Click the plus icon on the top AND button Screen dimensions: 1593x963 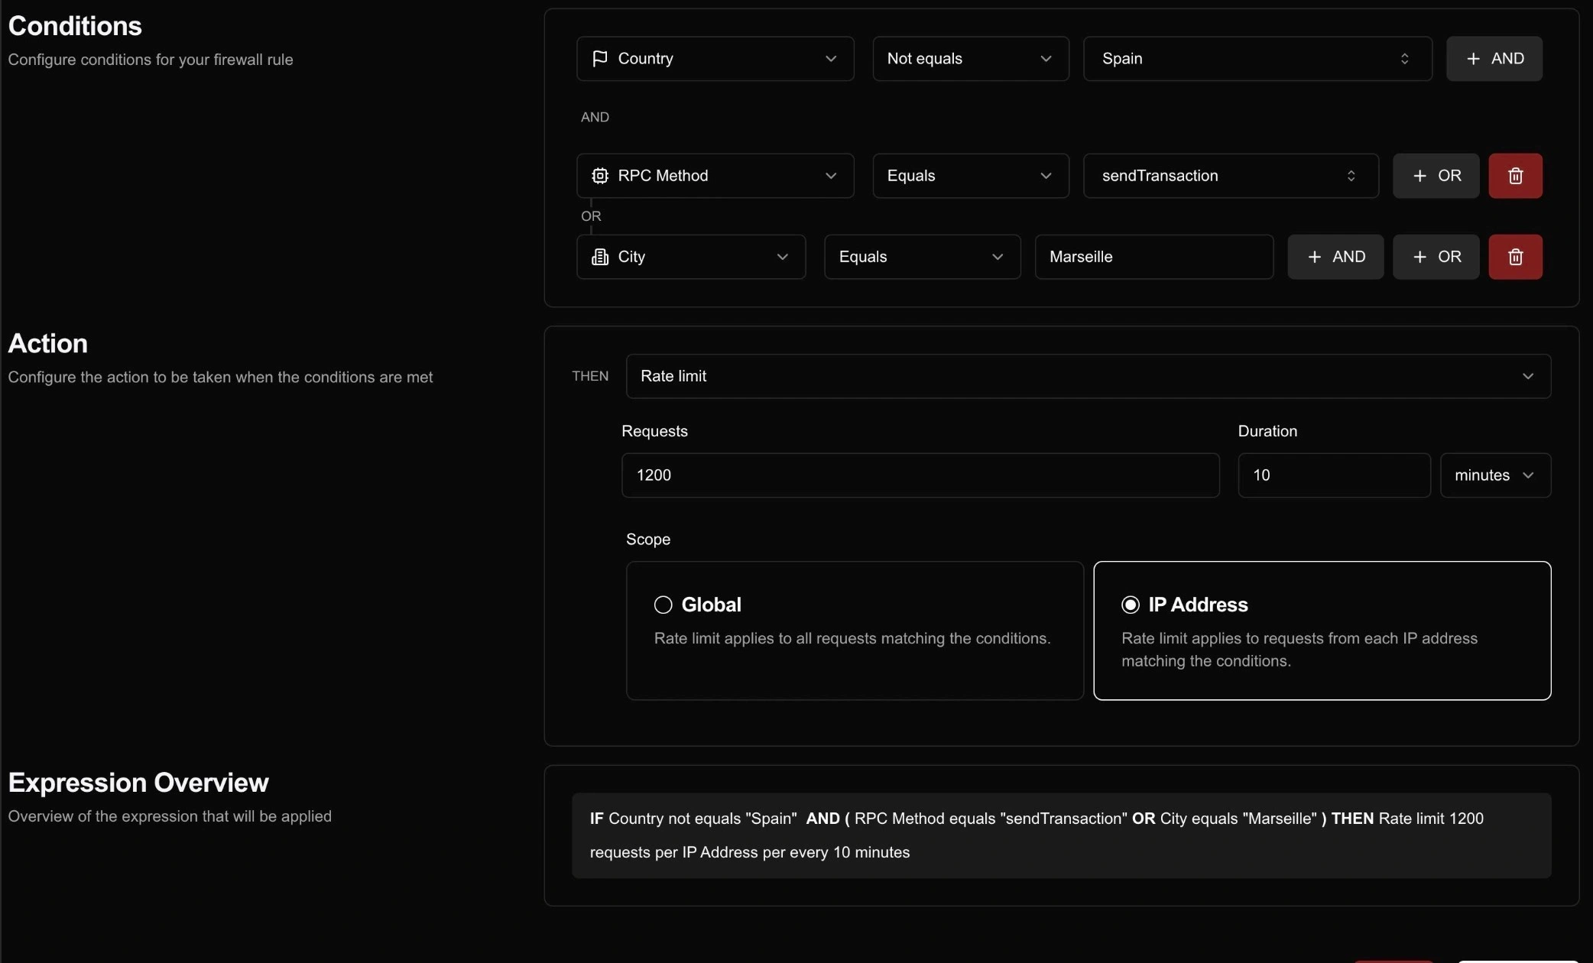[1472, 58]
